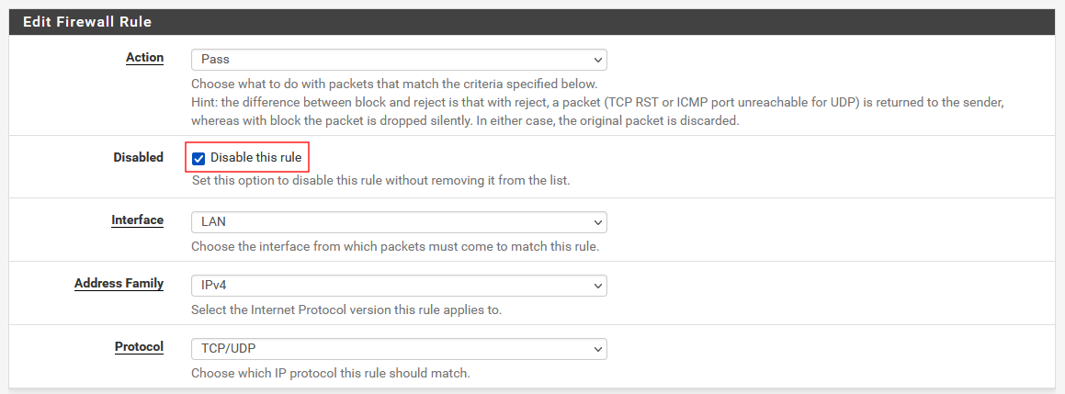
Task: Click the Edit Firewall Rule panel header
Action: click(87, 21)
